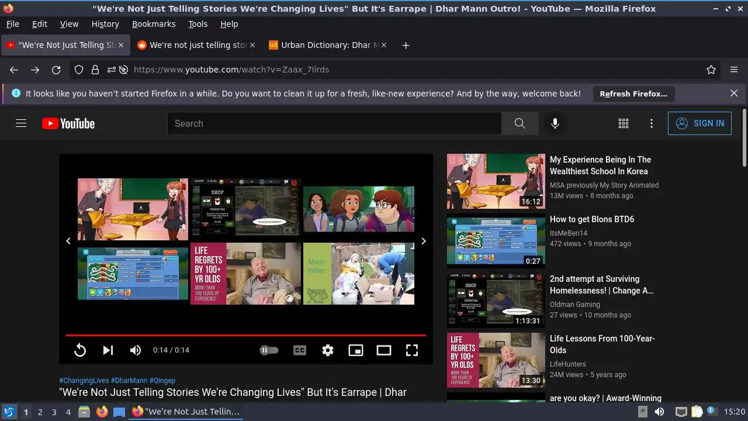Open the #DharMann hashtag link
Image resolution: width=748 pixels, height=421 pixels.
pyautogui.click(x=129, y=380)
